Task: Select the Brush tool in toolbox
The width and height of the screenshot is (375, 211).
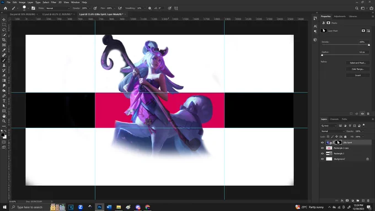Action: 4,60
